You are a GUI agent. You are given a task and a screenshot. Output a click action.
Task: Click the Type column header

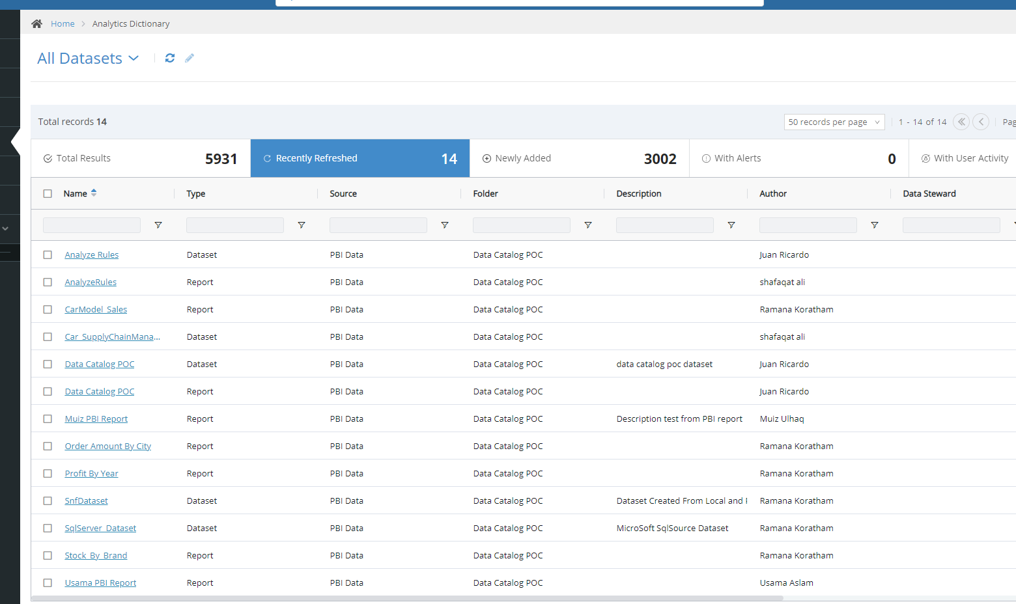click(x=196, y=193)
